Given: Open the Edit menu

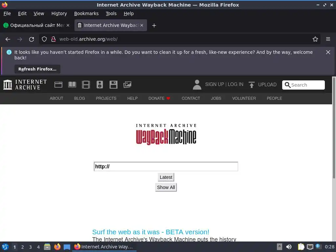Looking at the screenshot, I should coord(22,13).
